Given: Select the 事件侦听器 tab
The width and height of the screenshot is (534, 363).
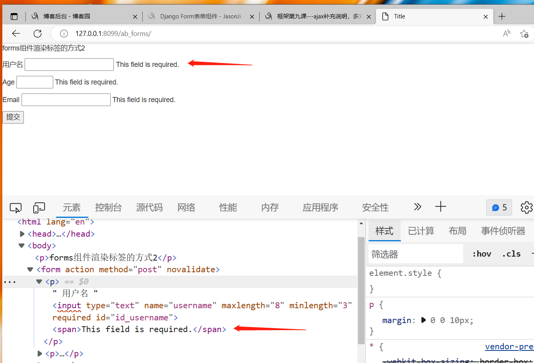Looking at the screenshot, I should pyautogui.click(x=503, y=231).
